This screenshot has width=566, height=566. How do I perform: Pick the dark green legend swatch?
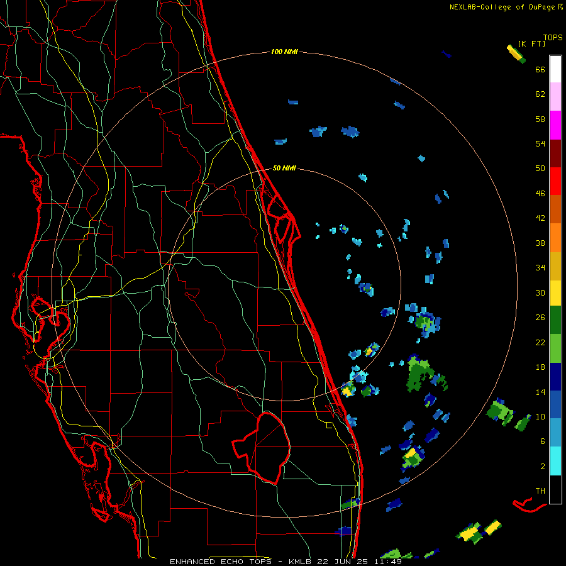555,320
